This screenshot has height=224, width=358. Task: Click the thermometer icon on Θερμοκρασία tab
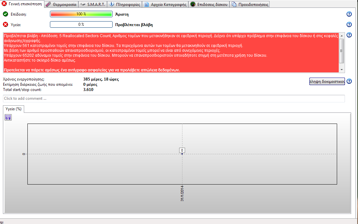[x=48, y=4]
